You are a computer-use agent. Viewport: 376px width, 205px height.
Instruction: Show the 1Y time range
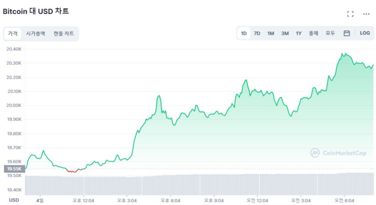point(299,33)
